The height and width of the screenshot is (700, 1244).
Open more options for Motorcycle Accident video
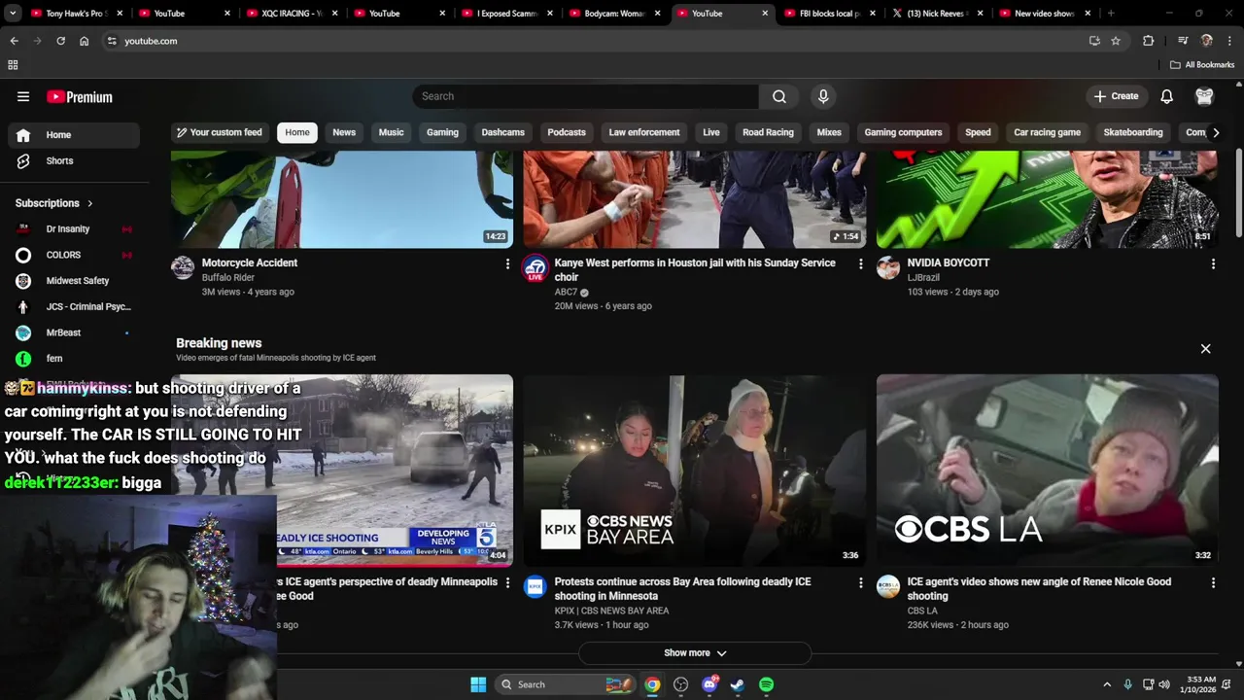507,263
